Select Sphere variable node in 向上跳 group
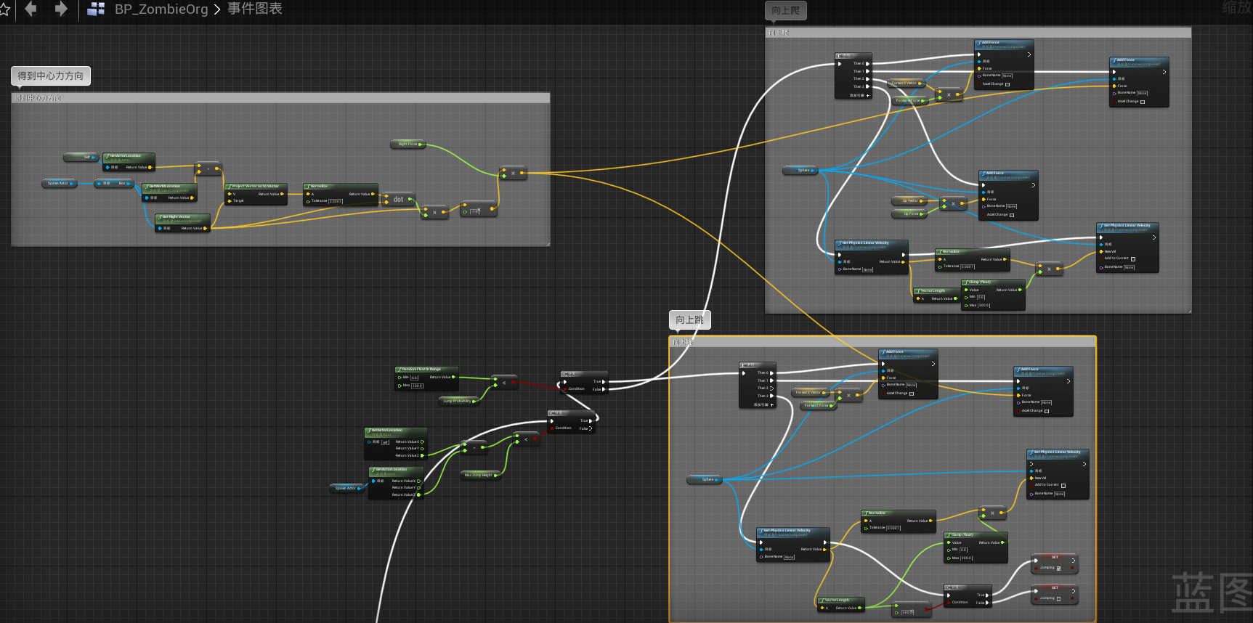Image resolution: width=1253 pixels, height=623 pixels. (x=705, y=479)
